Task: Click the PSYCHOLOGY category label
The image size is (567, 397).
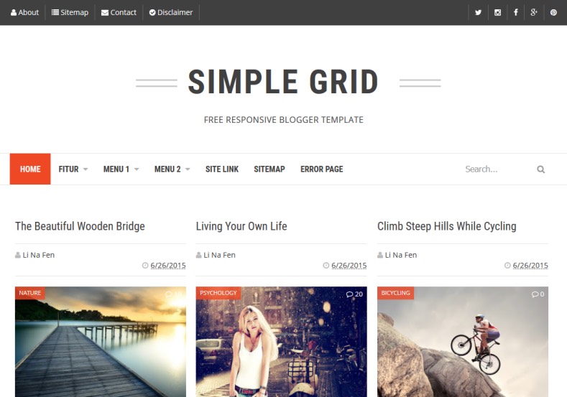Action: (x=218, y=293)
